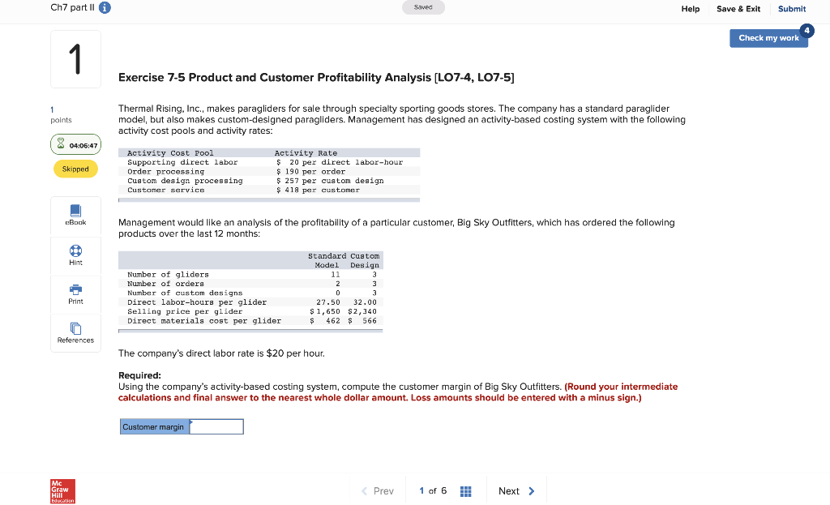
Task: Click the Next chevron arrow
Action: click(x=533, y=491)
